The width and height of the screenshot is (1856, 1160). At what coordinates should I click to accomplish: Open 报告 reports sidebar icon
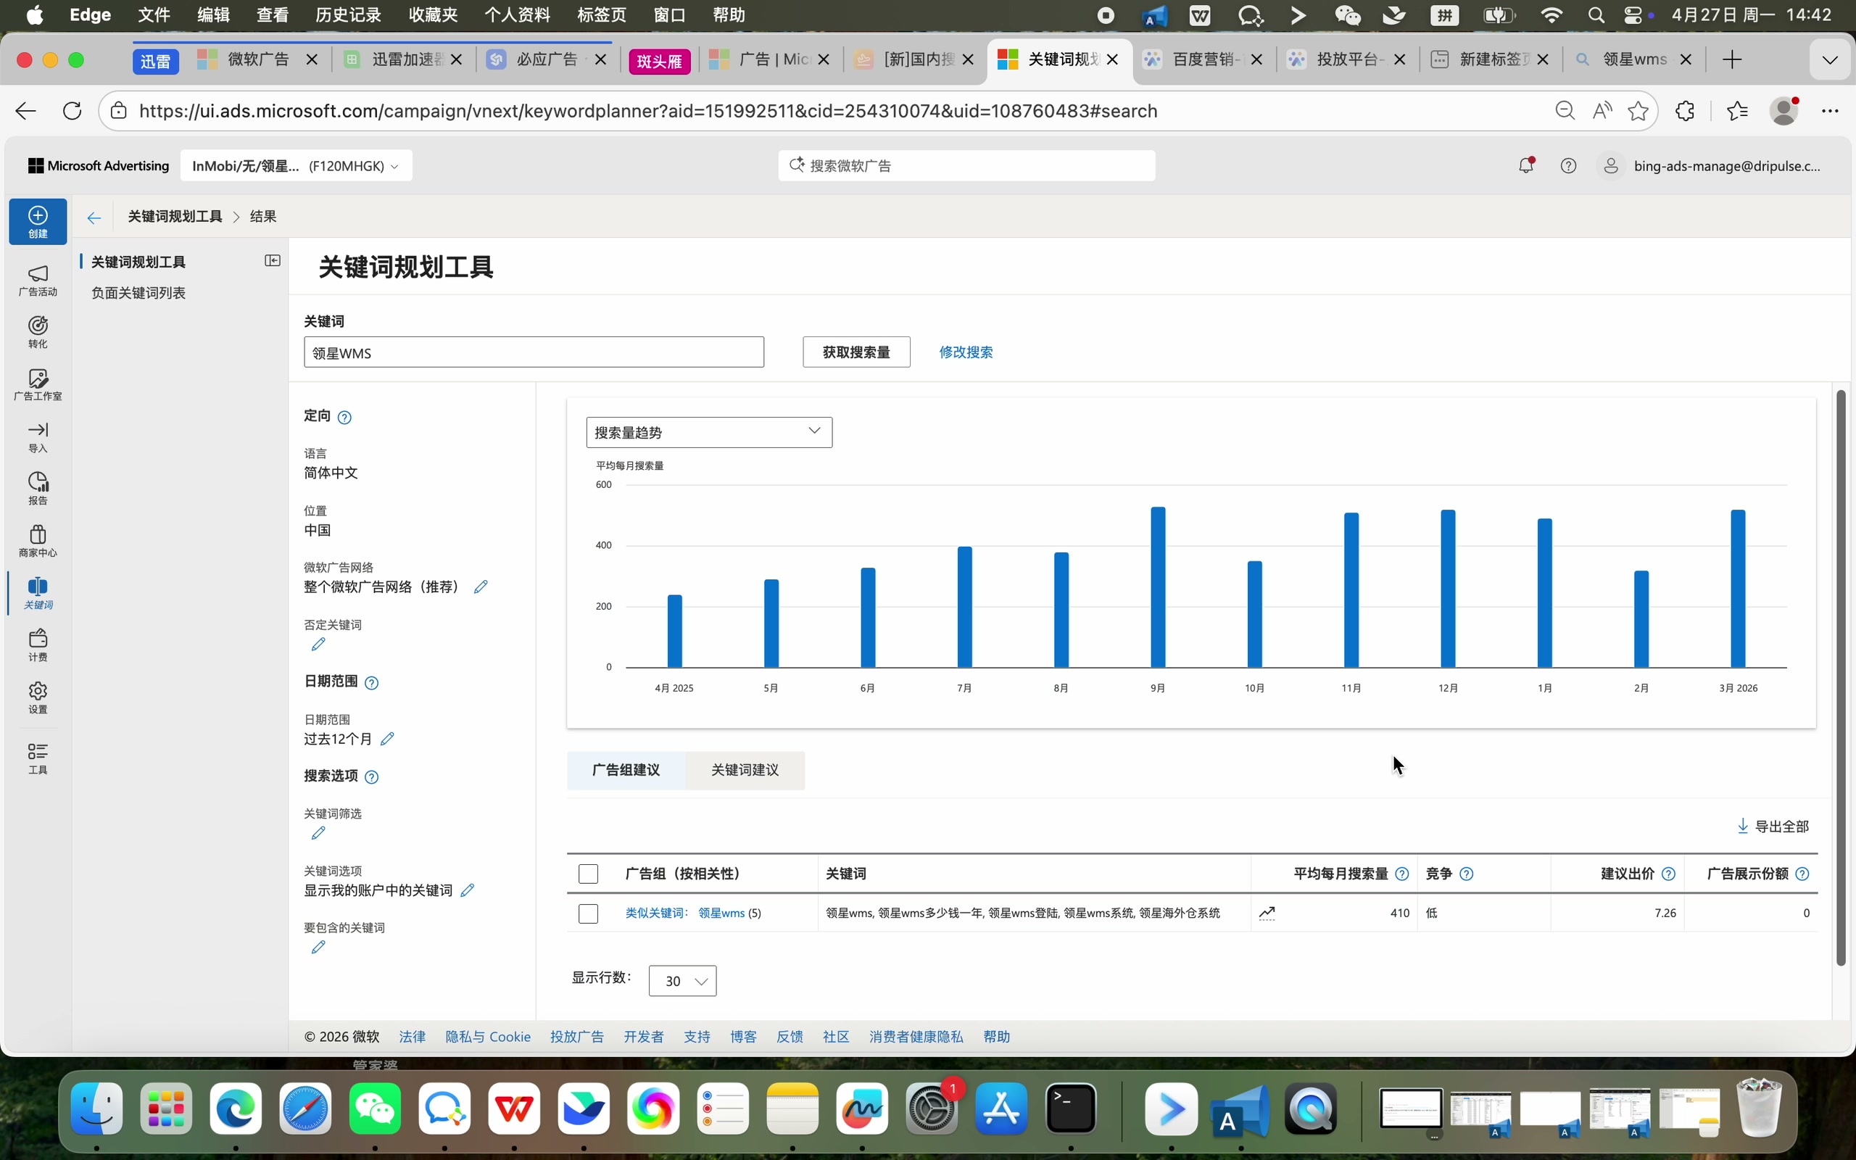(38, 489)
